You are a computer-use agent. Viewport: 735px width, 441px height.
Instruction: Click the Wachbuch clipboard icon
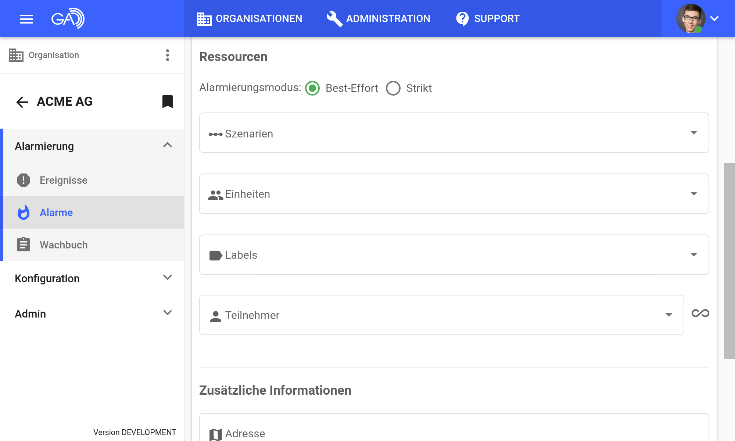[24, 245]
